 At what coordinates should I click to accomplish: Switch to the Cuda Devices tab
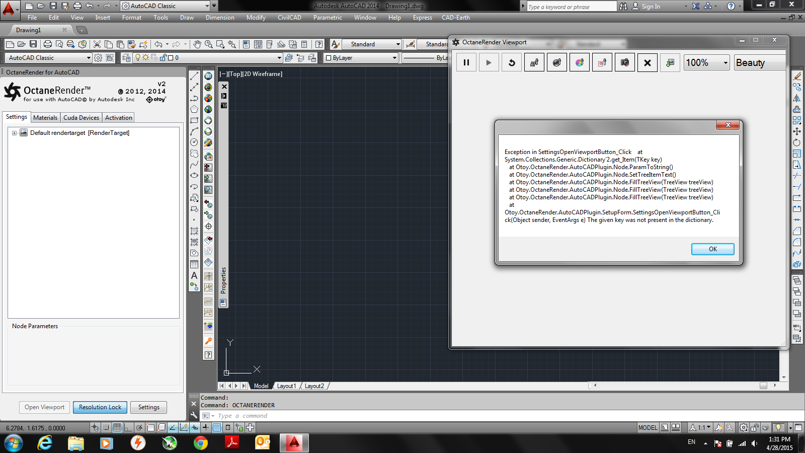(x=81, y=118)
